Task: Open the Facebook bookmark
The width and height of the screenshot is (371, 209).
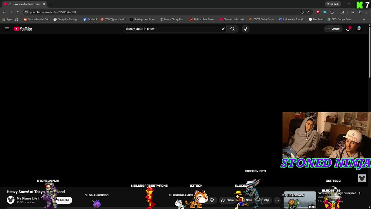Action: [x=90, y=19]
